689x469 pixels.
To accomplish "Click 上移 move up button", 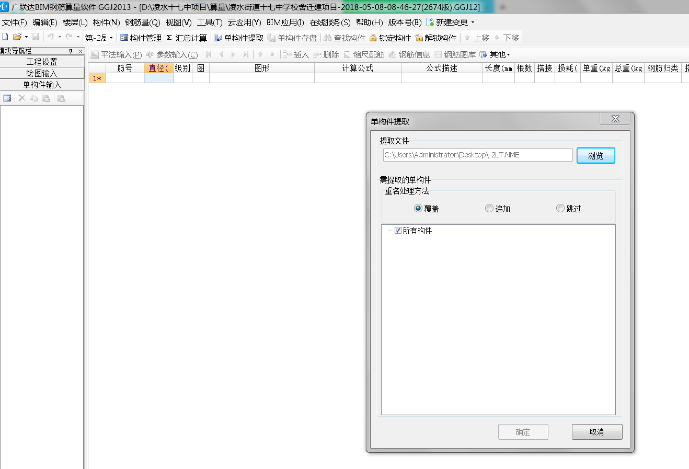I will coord(477,38).
